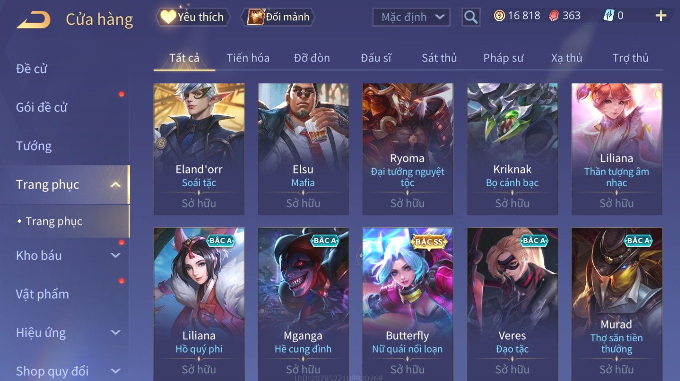Open search with the magnifier icon
Screen dimensions: 680x381
coord(471,17)
